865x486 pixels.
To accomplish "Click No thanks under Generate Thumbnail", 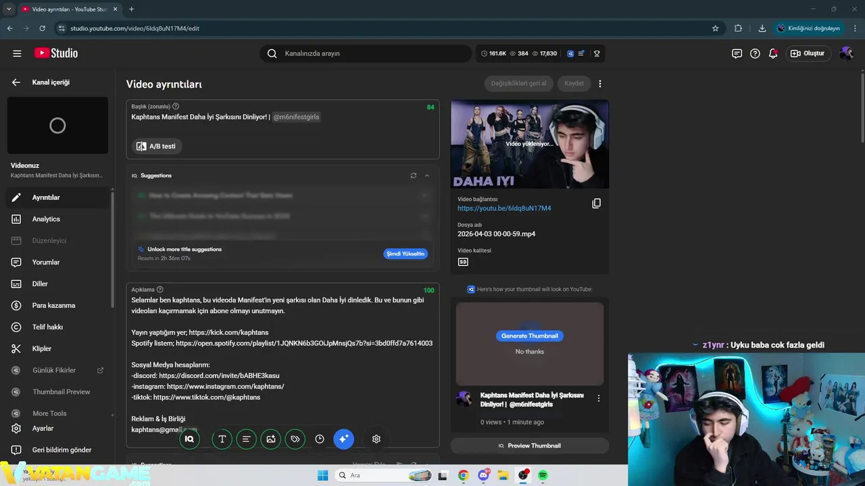I will pos(530,352).
